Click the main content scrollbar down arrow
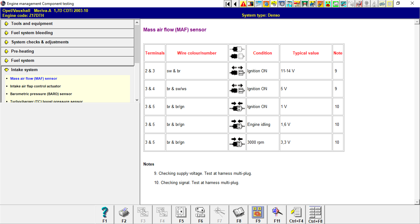 point(417,202)
